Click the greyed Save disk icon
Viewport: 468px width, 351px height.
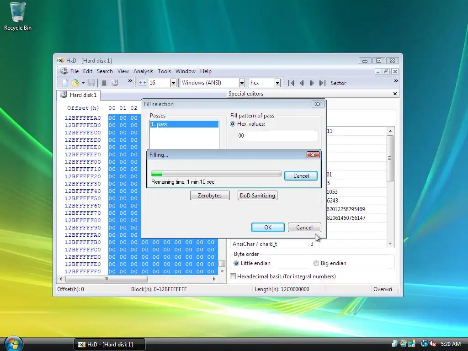[91, 83]
